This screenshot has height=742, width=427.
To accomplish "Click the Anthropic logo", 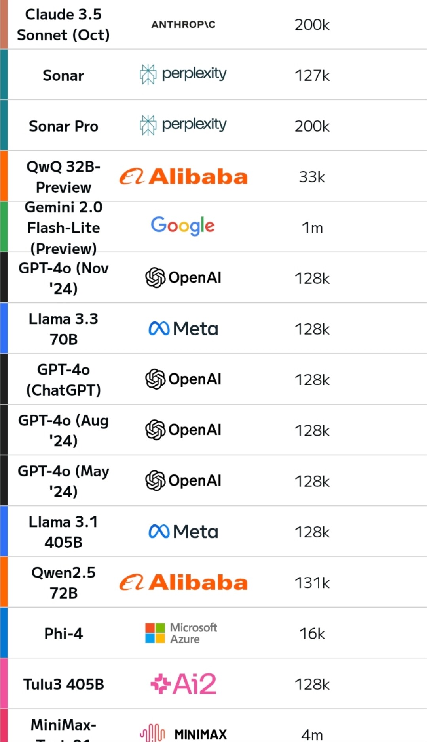I will pyautogui.click(x=183, y=25).
